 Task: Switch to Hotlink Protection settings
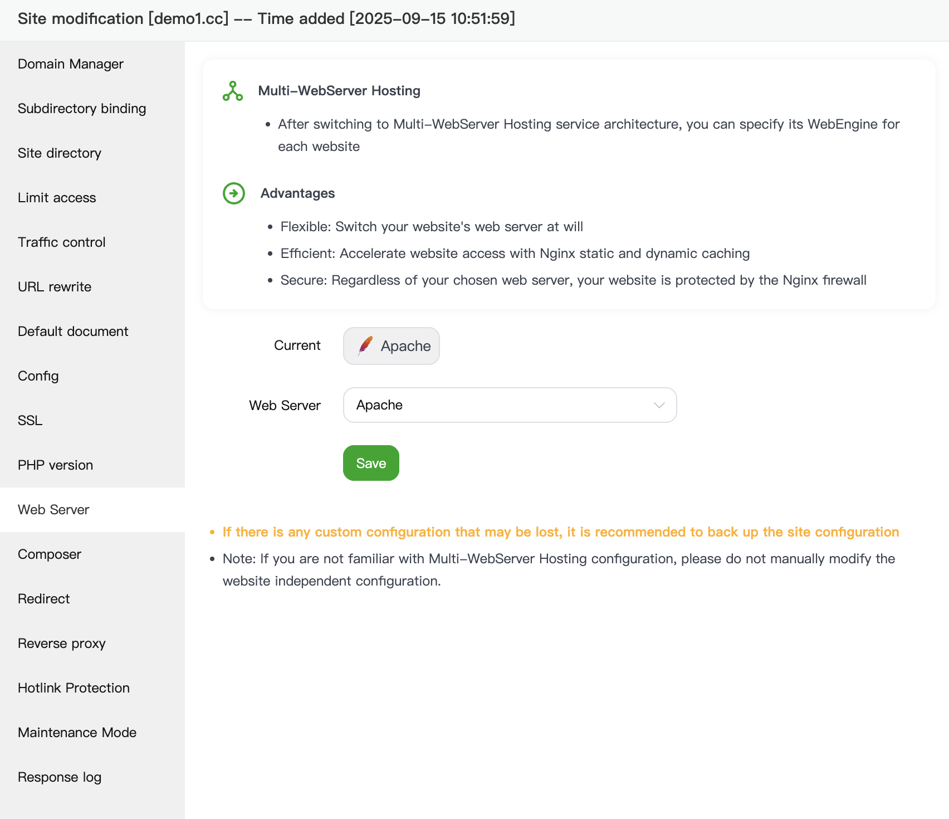(x=73, y=688)
